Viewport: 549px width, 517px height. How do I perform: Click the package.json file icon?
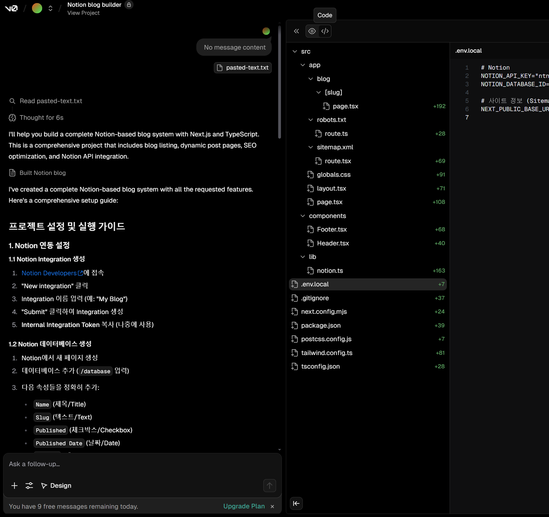295,325
